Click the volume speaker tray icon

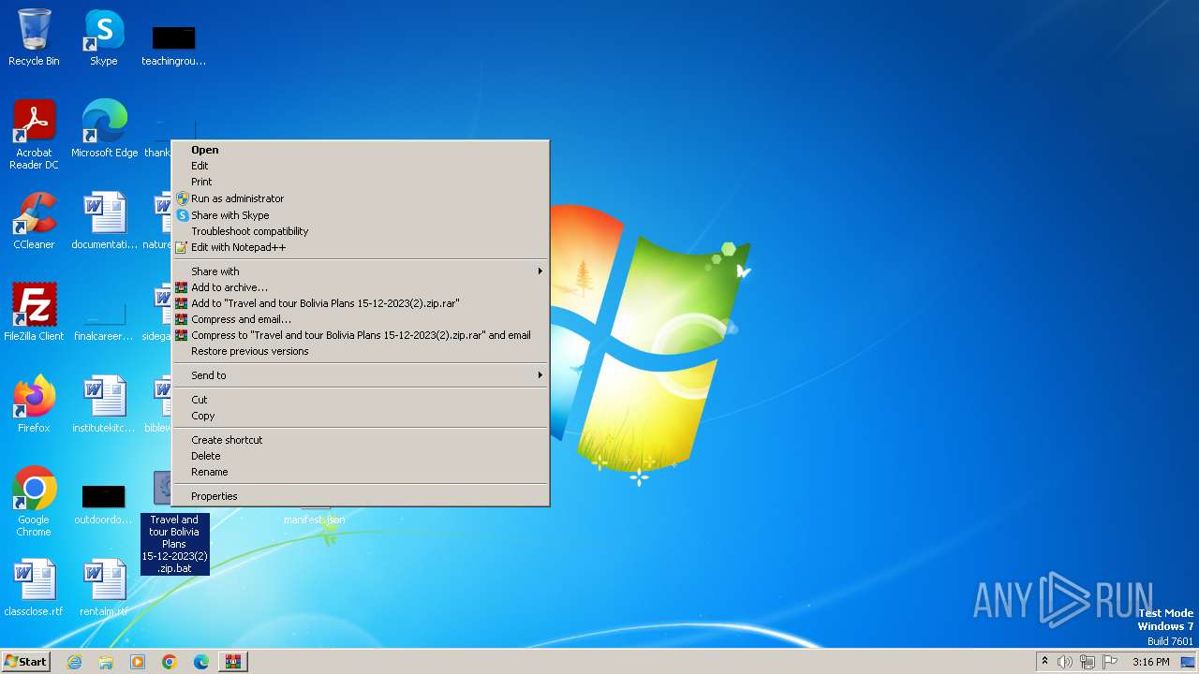1065,662
